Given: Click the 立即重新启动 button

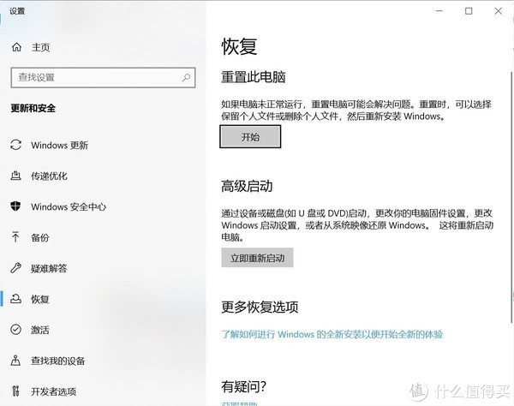Looking at the screenshot, I should point(257,258).
